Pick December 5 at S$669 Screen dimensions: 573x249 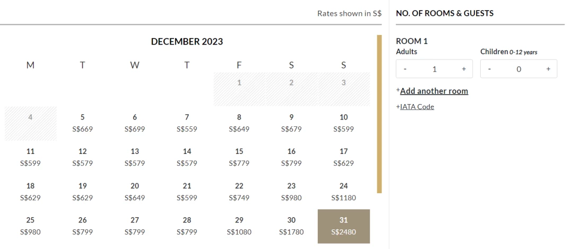point(83,123)
